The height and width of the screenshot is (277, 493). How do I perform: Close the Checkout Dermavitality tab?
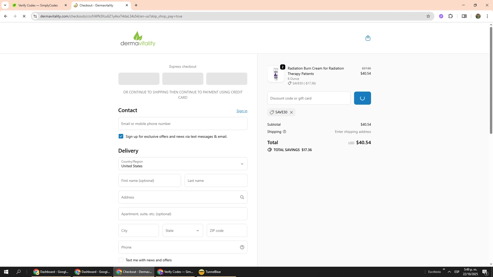pyautogui.click(x=127, y=5)
